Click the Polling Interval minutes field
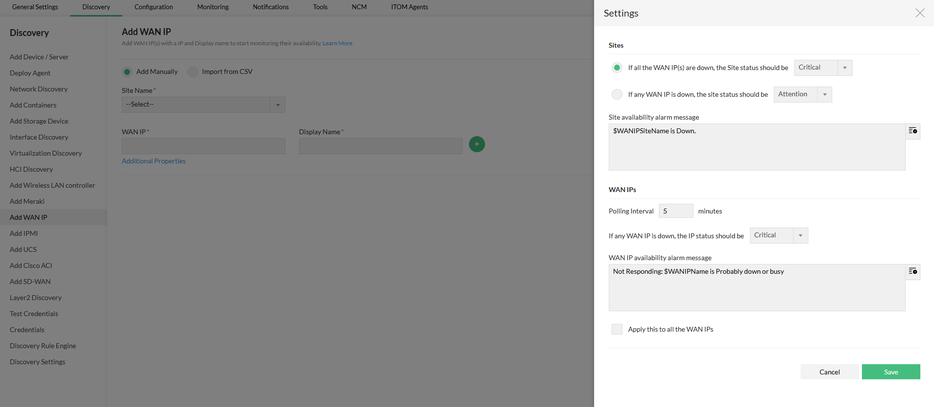The height and width of the screenshot is (407, 934). pos(675,211)
